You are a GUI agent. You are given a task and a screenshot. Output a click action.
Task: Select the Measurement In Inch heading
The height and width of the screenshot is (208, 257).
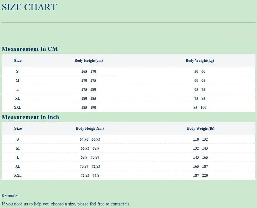pyautogui.click(x=30, y=117)
